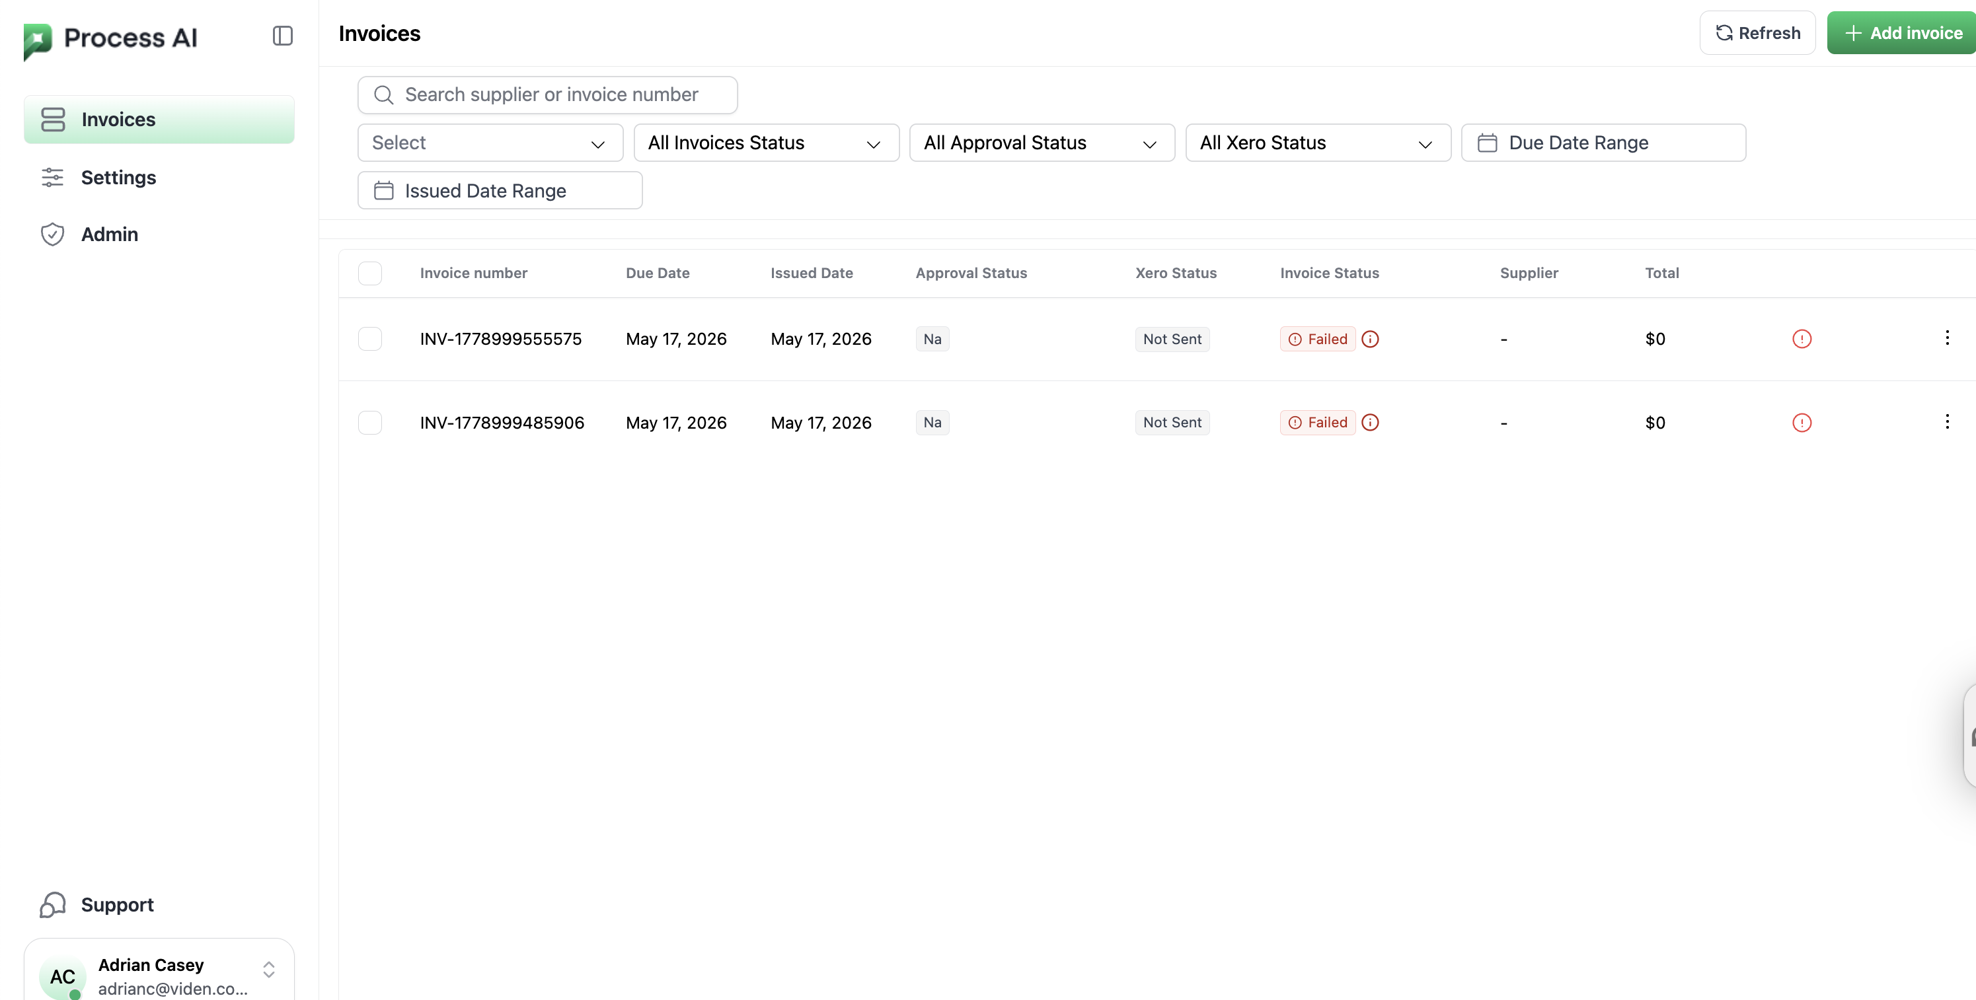
Task: Click red warning icon on INV-1778999485906 row
Action: [x=1802, y=423]
